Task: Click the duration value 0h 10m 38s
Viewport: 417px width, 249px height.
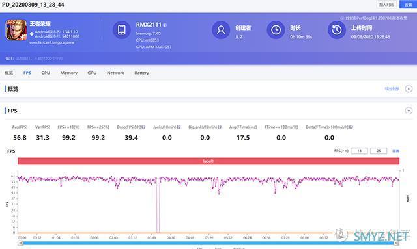Action: [x=301, y=37]
